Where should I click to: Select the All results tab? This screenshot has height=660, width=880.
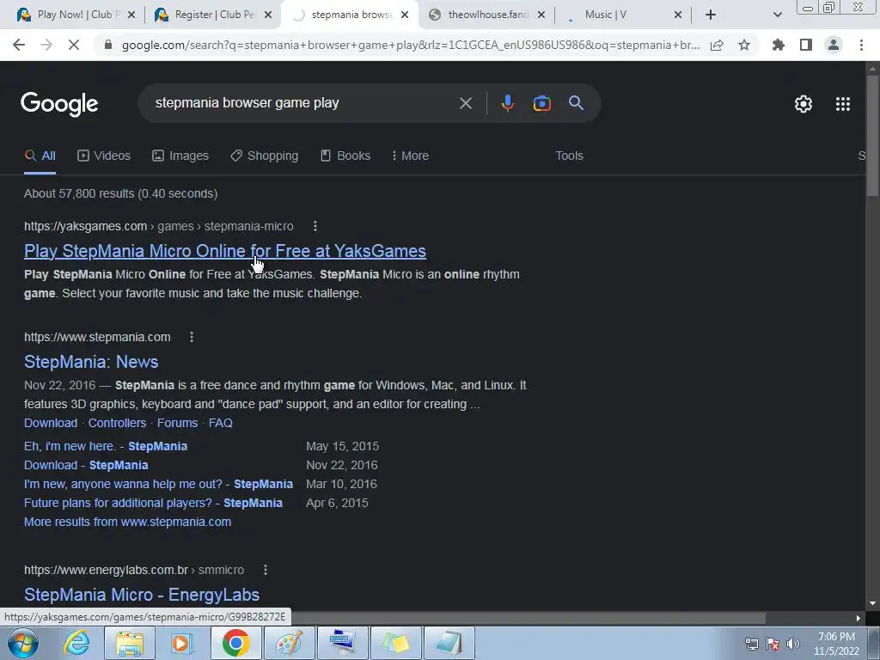40,156
